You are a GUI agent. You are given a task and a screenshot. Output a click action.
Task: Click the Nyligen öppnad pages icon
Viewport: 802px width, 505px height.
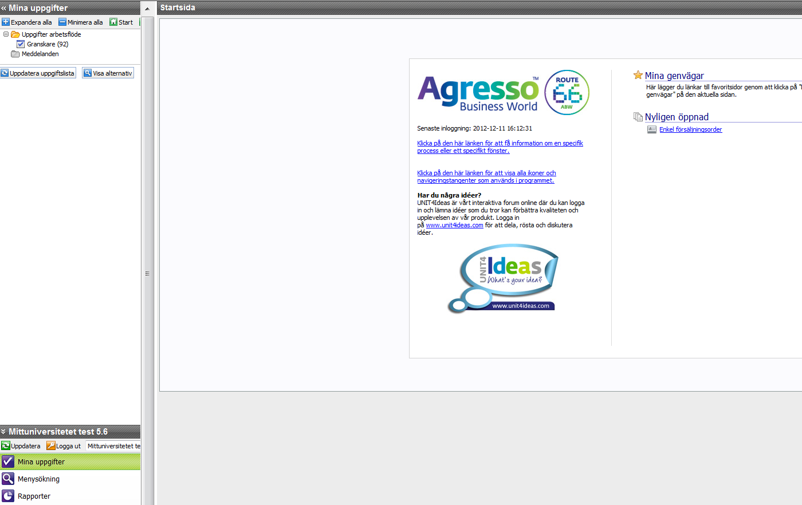(638, 117)
